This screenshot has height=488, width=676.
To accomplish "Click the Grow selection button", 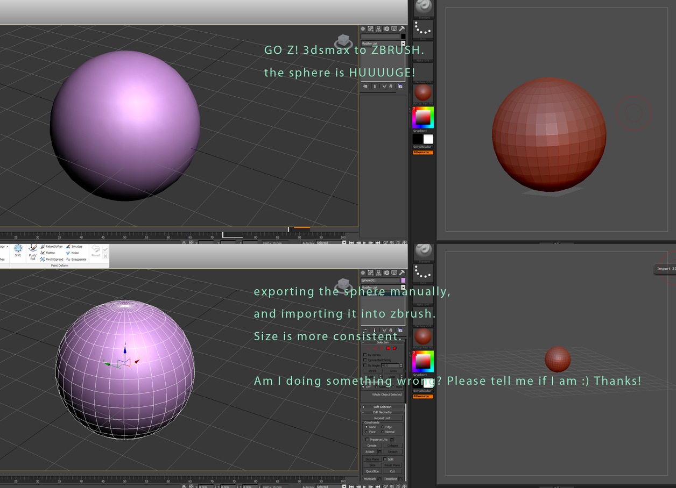I will [x=393, y=371].
